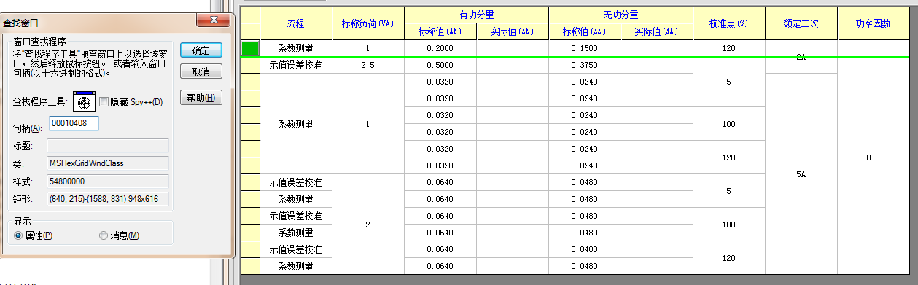Click the 取消 button
This screenshot has height=285, width=918.
tap(201, 72)
